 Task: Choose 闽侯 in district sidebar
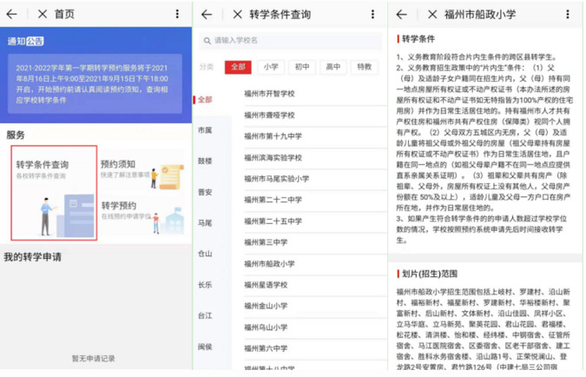point(205,347)
